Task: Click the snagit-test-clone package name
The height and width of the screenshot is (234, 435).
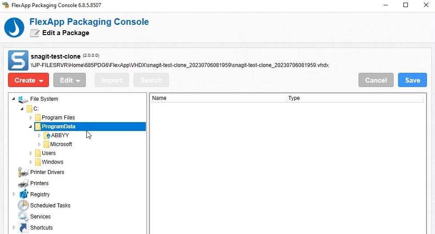Action: coord(56,56)
